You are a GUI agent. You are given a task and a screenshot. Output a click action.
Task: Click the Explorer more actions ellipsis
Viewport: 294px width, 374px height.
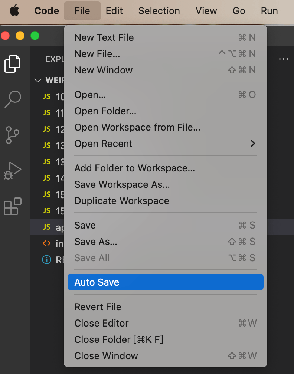click(x=283, y=59)
